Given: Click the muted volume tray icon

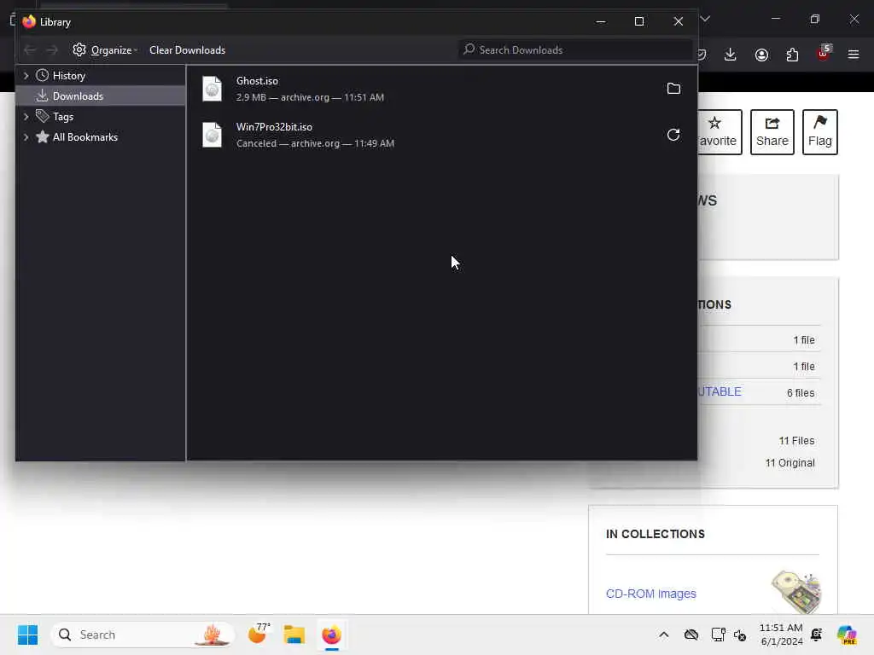Looking at the screenshot, I should (740, 635).
